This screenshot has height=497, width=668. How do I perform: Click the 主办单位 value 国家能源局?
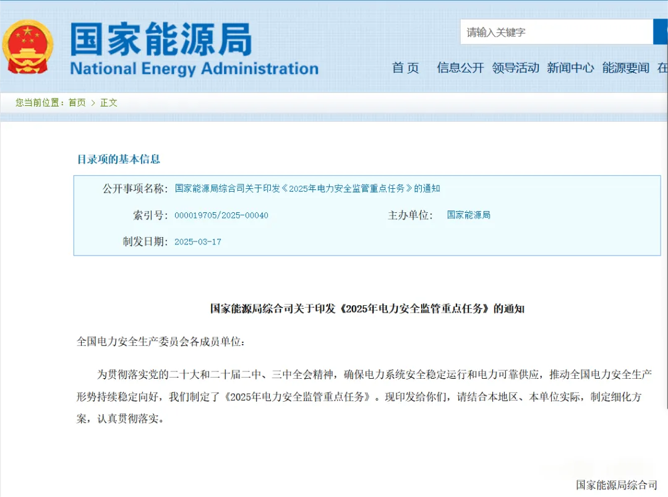pos(468,215)
